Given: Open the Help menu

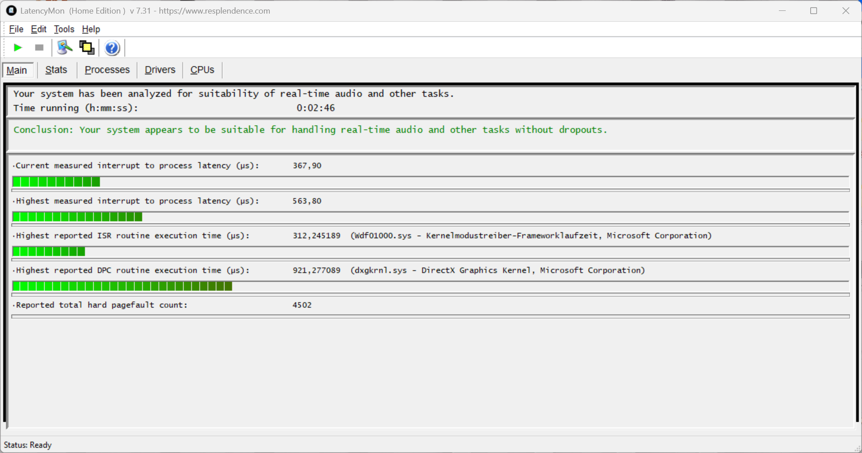Looking at the screenshot, I should click(x=91, y=29).
